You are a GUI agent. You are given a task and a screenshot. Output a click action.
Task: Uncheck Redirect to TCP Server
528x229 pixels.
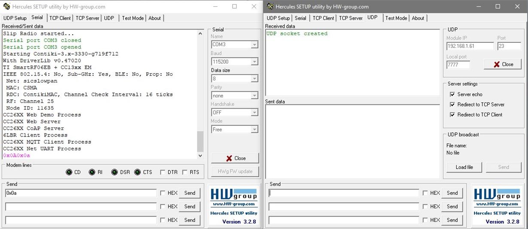point(452,104)
